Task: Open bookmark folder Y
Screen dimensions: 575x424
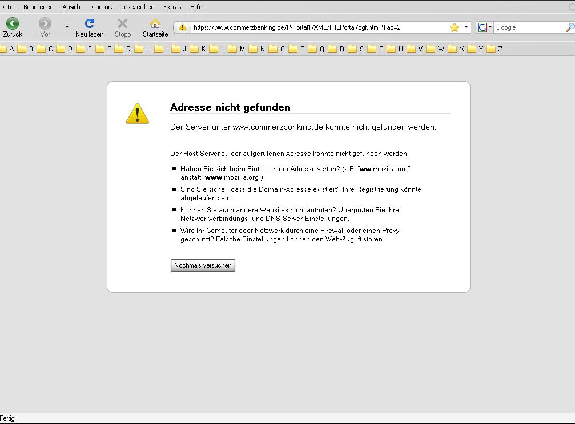Action: coord(476,49)
